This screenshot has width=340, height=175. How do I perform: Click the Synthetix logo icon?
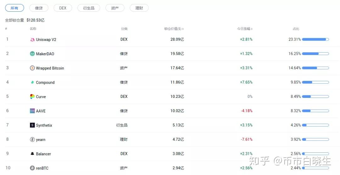tap(32, 125)
